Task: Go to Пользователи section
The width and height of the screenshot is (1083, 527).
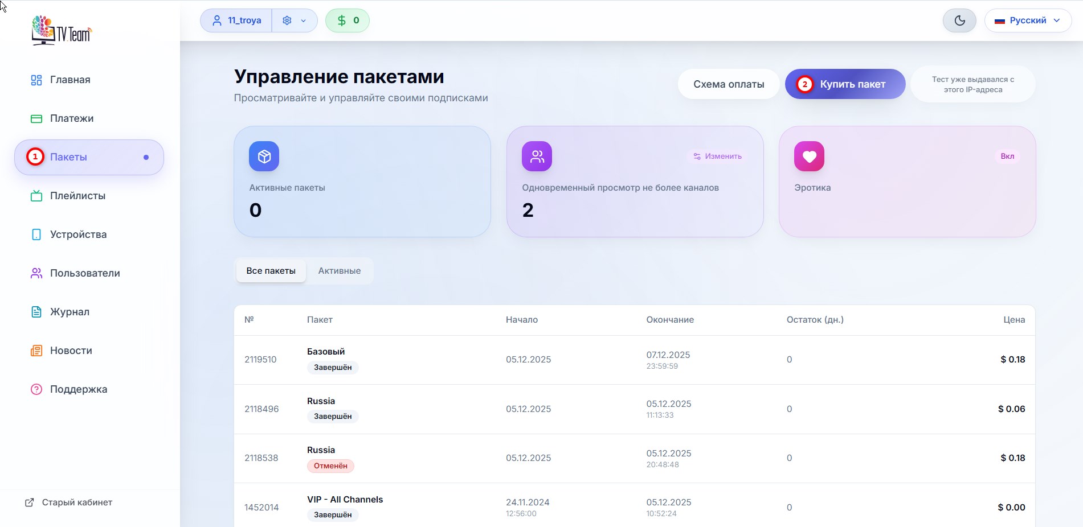Action: (84, 273)
